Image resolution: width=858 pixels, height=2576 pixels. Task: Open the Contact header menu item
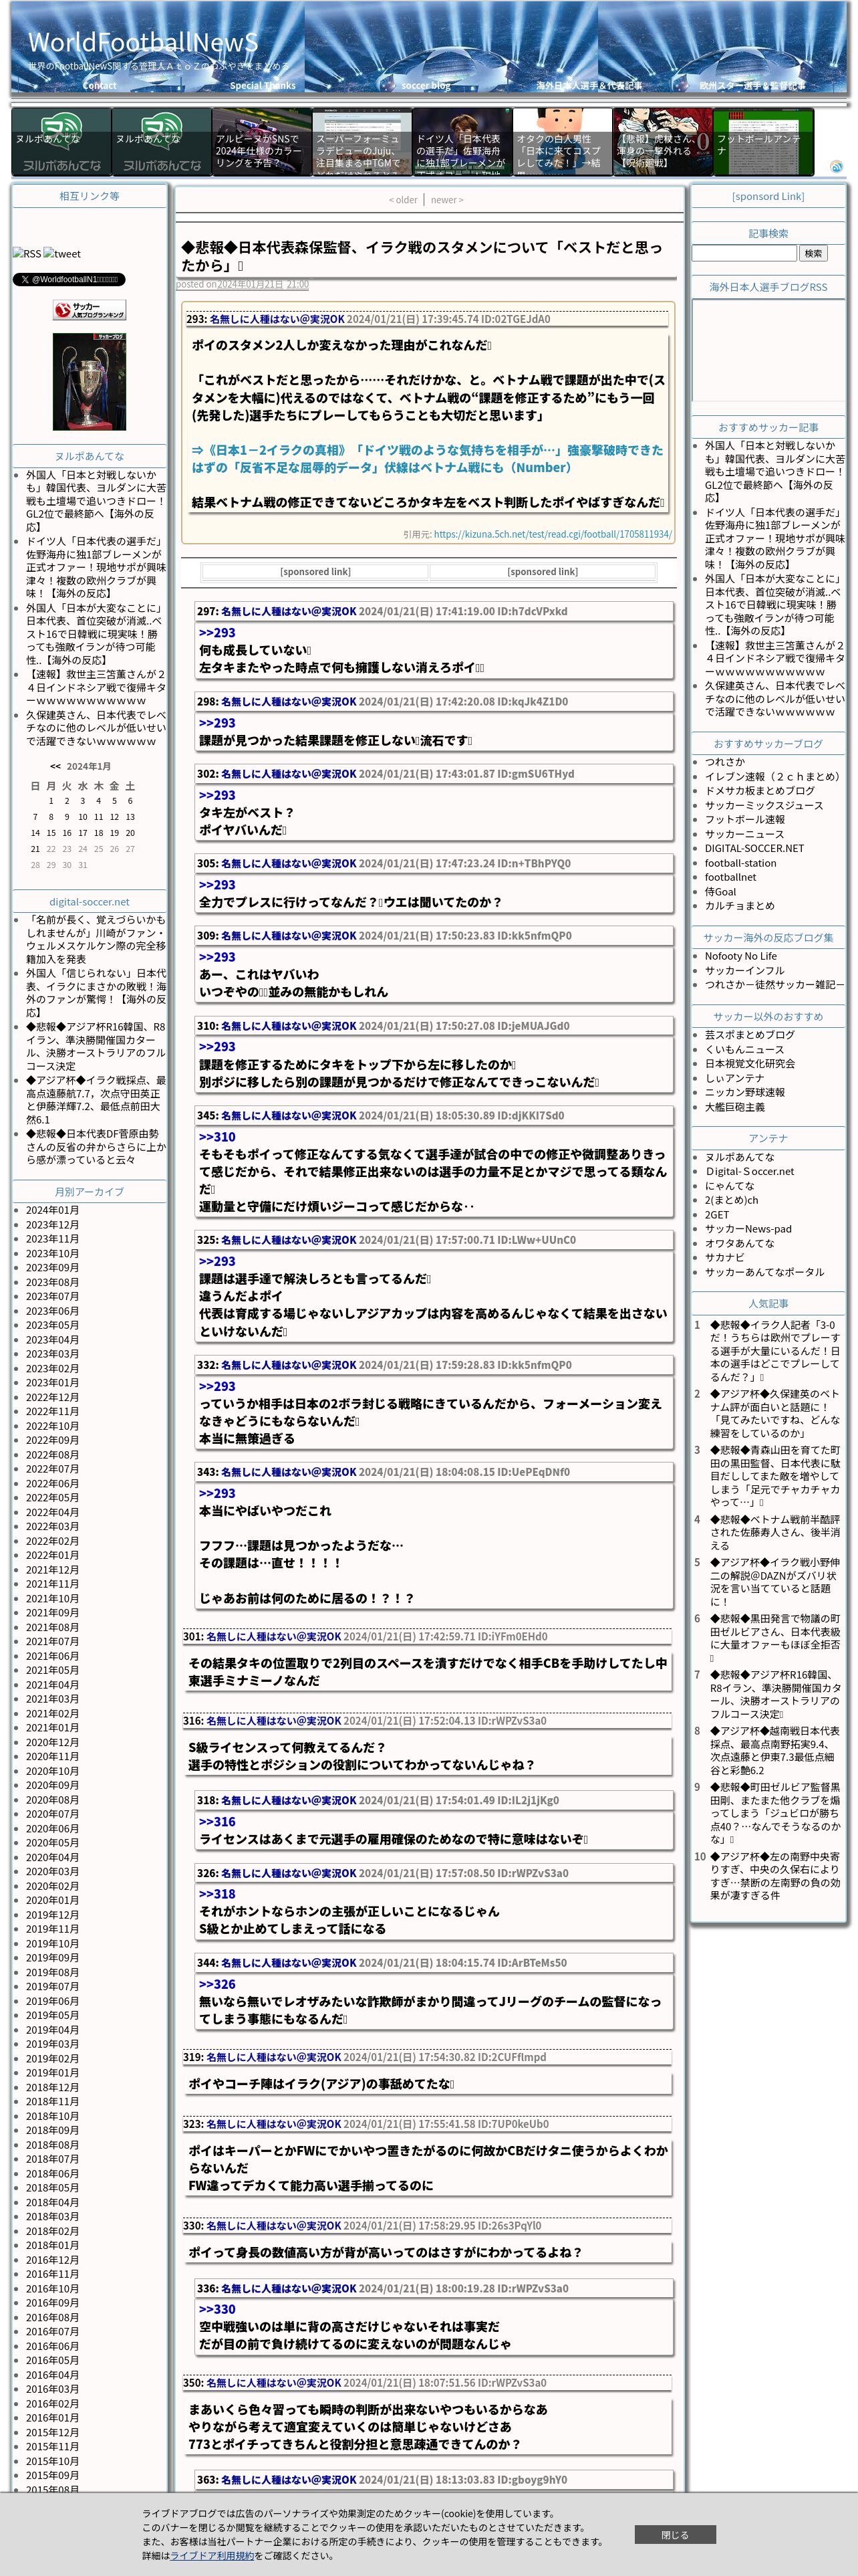pos(99,86)
